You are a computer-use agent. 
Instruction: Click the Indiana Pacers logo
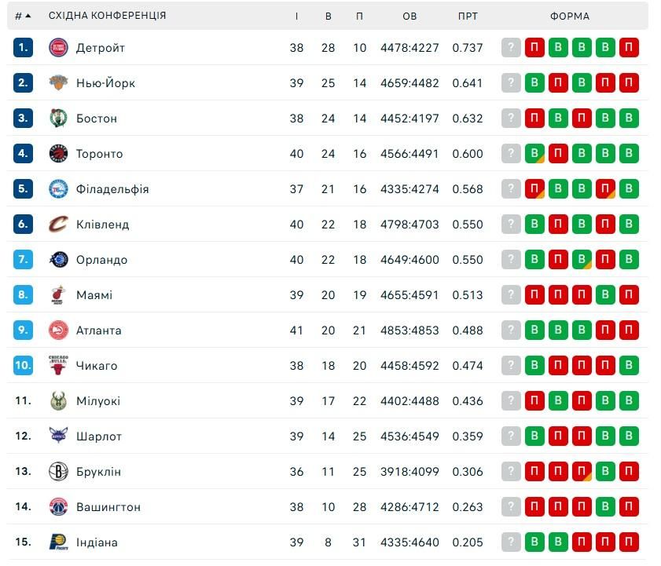(x=59, y=542)
